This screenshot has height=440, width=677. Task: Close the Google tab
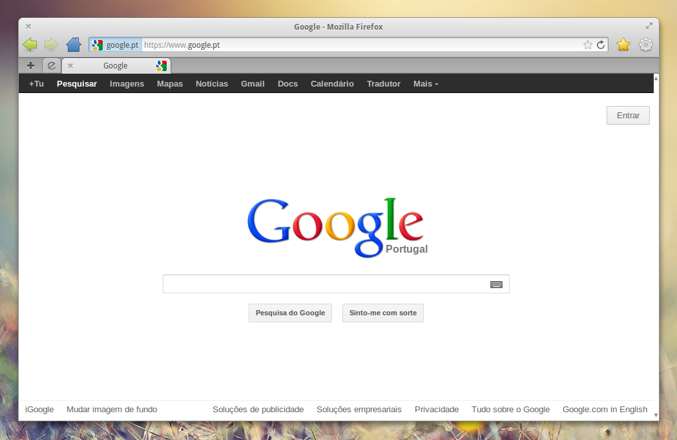tap(70, 66)
